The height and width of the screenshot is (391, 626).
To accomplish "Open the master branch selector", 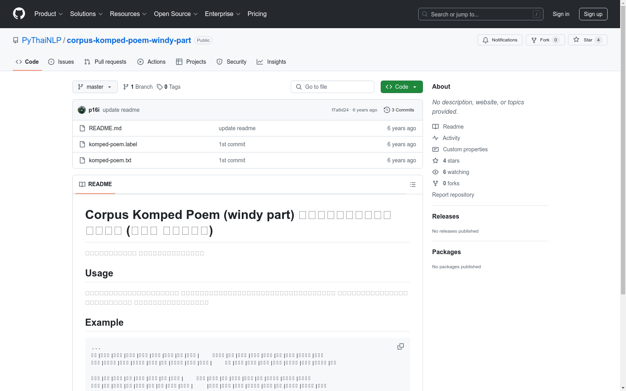I will pyautogui.click(x=95, y=87).
